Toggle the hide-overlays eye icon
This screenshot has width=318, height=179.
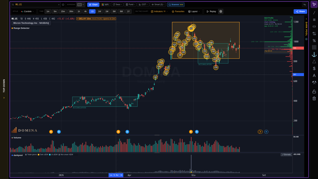tap(304, 5)
